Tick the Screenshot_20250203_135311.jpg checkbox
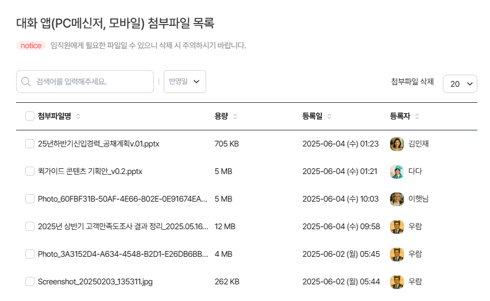 click(x=30, y=281)
